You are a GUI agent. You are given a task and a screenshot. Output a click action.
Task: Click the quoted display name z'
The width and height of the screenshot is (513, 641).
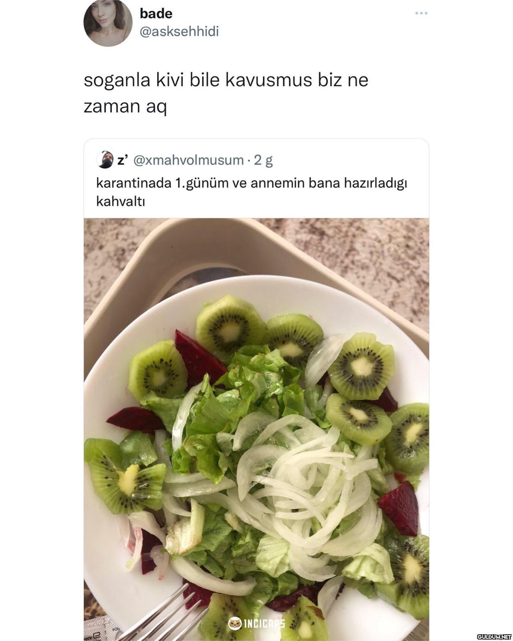tap(122, 160)
